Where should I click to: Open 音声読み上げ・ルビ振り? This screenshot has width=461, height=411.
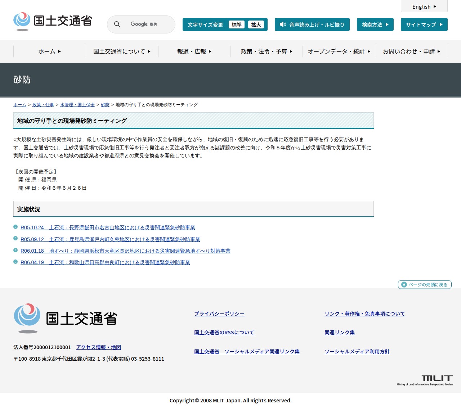[312, 24]
